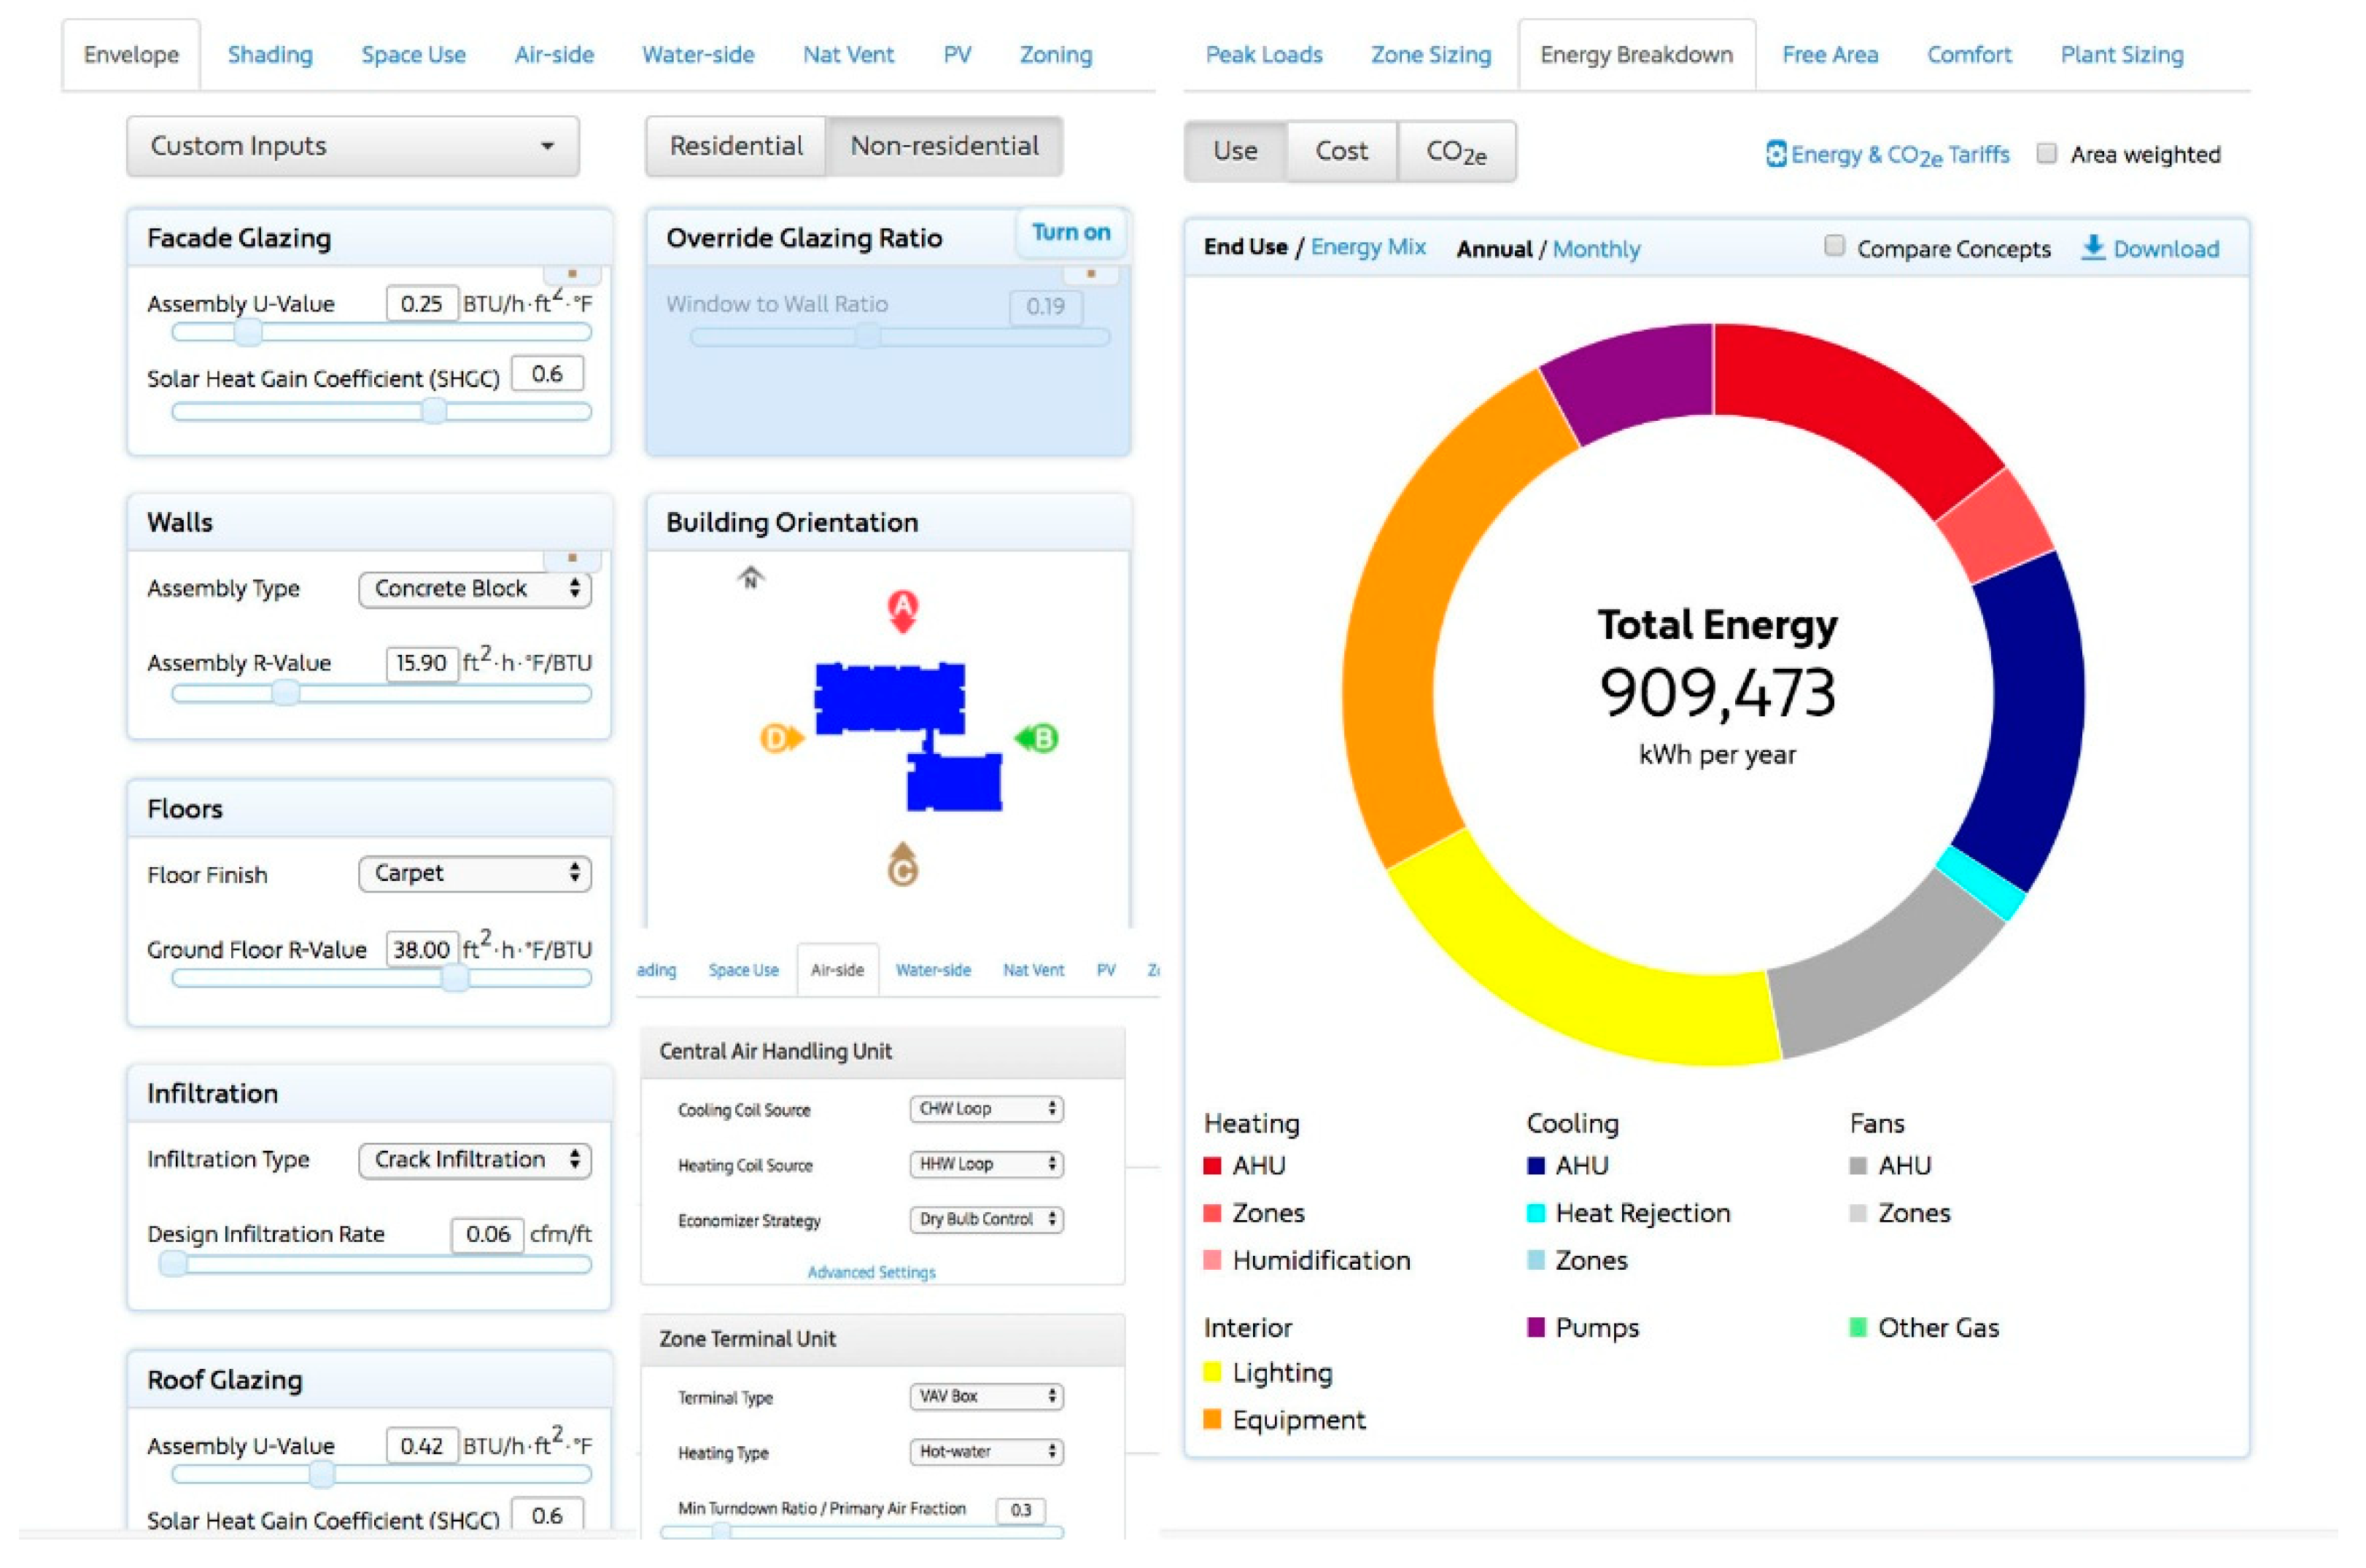Switch to the Peak Loads tab
The height and width of the screenshot is (1568, 2366).
point(1263,54)
